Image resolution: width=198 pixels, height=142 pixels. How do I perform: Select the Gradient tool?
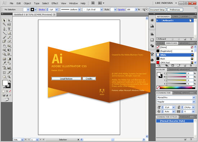9,59
